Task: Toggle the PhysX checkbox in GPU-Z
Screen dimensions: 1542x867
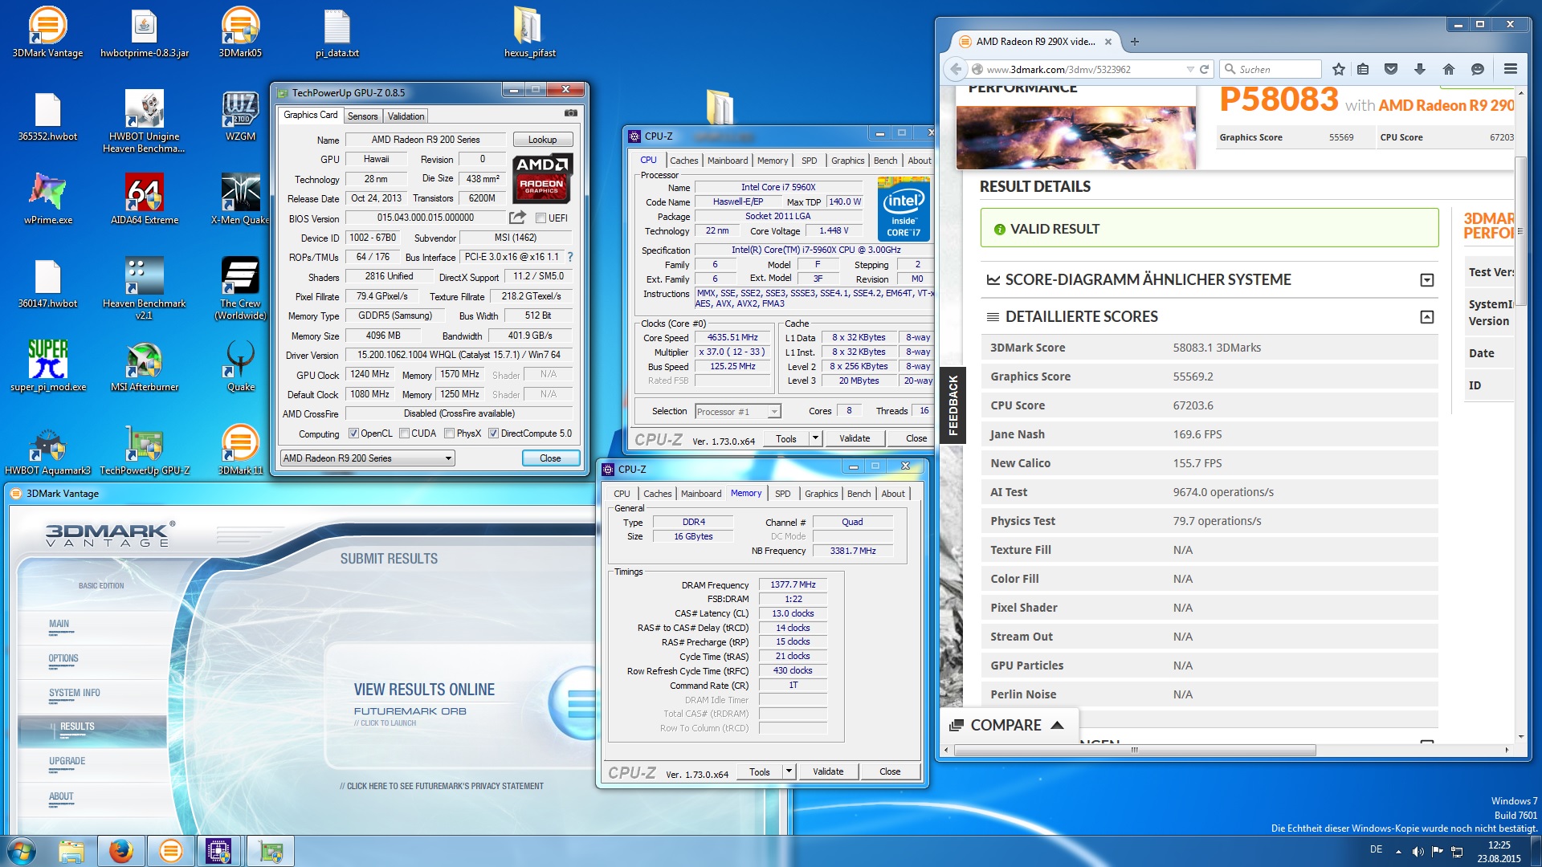Action: (449, 433)
